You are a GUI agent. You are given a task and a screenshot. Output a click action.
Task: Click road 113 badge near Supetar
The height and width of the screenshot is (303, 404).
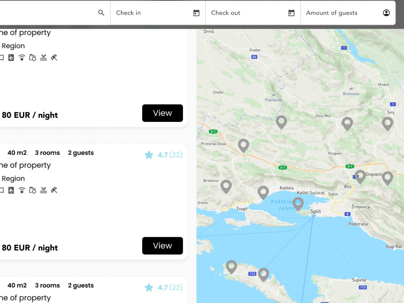[x=363, y=287]
